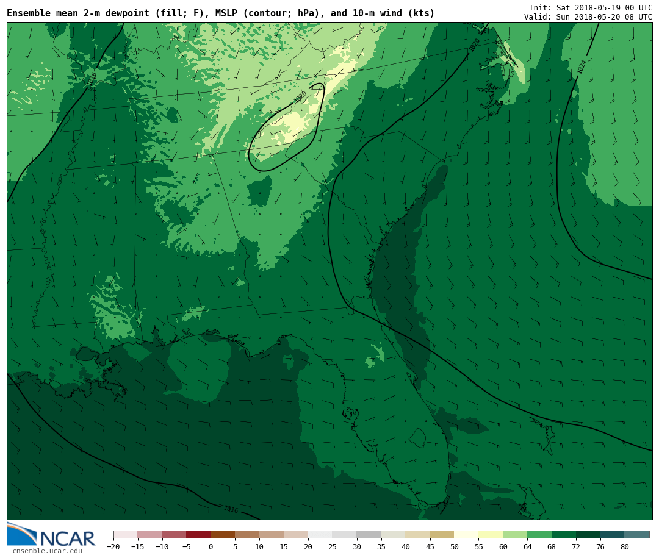Pick the 35 to 40 colorbar swatch

tap(394, 535)
